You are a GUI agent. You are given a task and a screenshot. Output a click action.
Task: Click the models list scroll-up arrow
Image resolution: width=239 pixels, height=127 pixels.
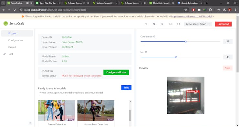point(130,102)
